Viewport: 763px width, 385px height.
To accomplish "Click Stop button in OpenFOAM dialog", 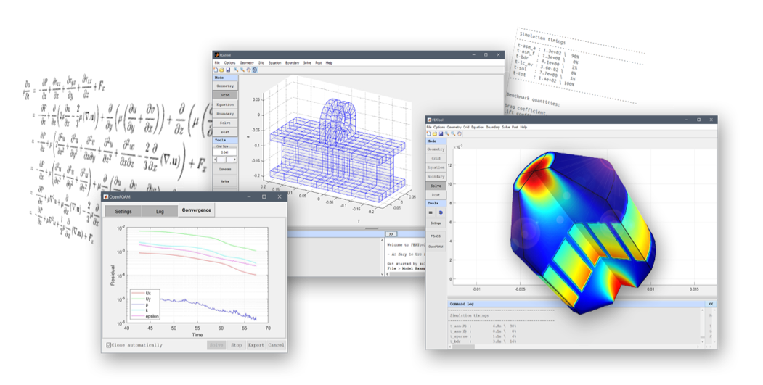I will coord(237,345).
